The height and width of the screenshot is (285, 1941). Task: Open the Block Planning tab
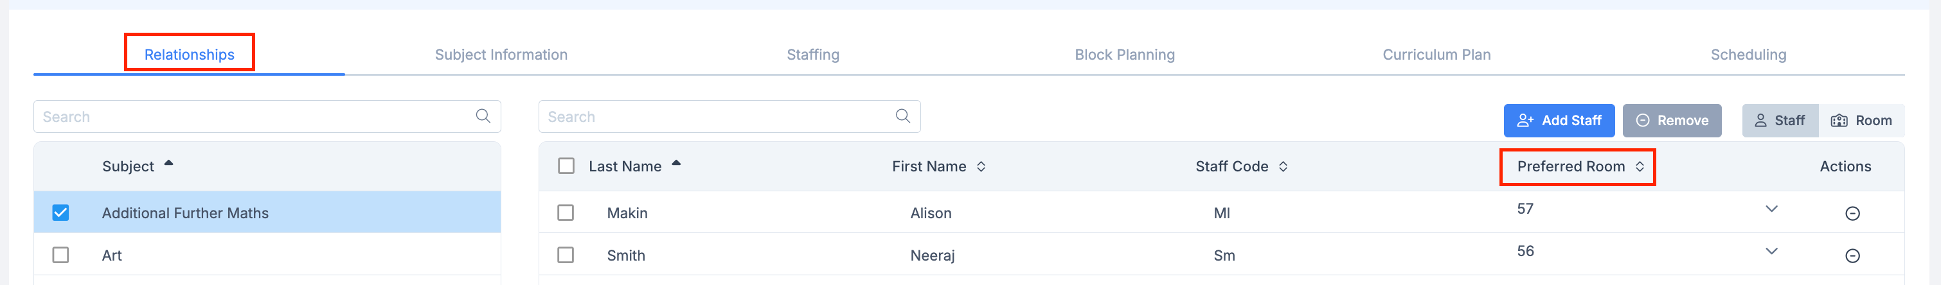click(x=1124, y=55)
